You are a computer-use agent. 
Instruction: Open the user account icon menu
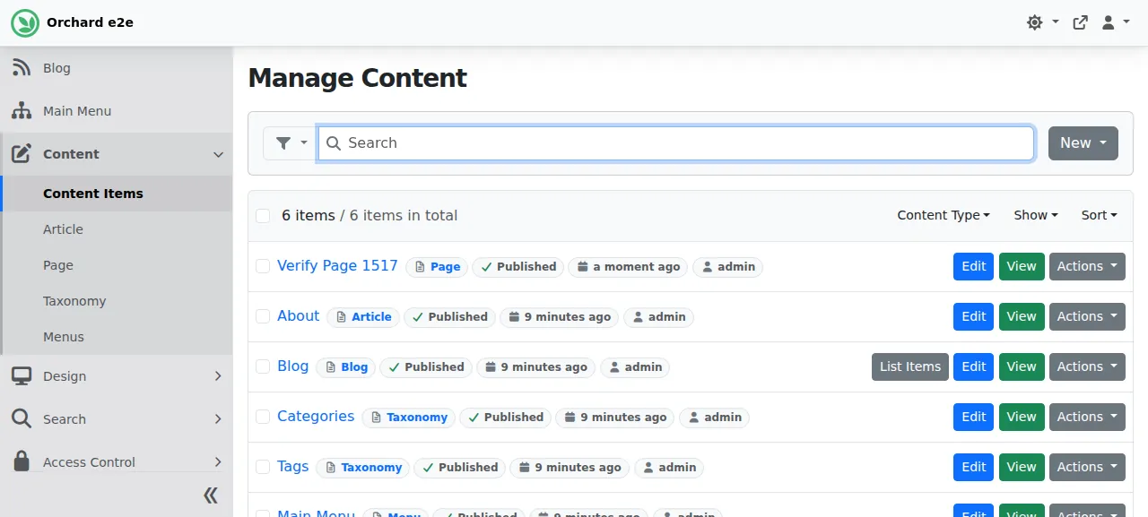click(1109, 22)
